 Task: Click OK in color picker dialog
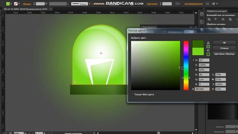tap(224, 43)
